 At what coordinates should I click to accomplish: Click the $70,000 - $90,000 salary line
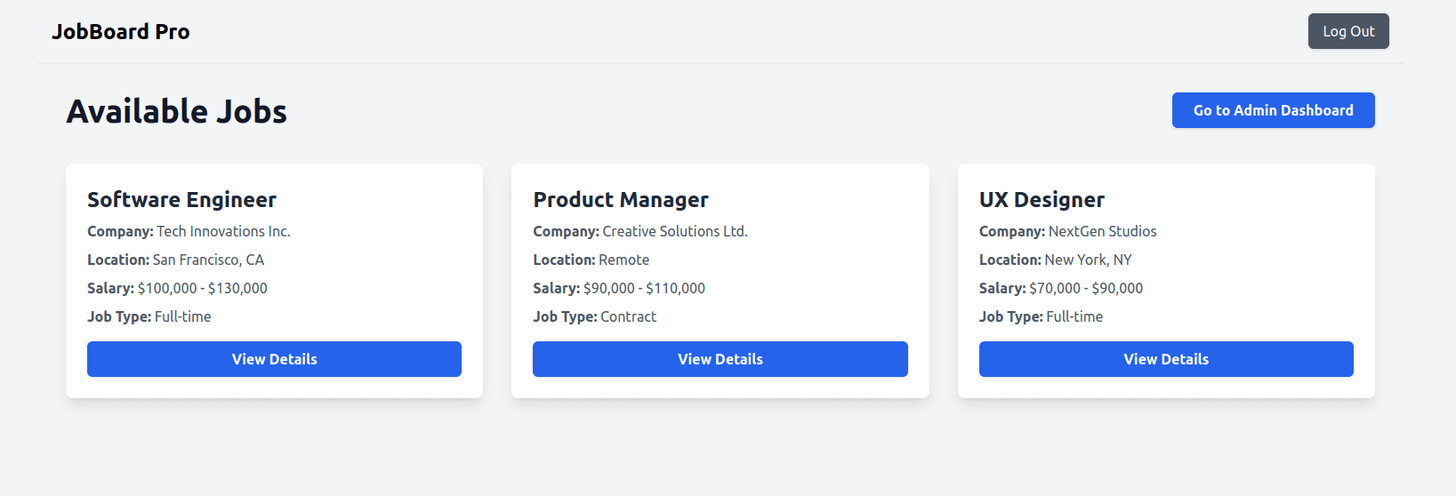(x=1060, y=288)
